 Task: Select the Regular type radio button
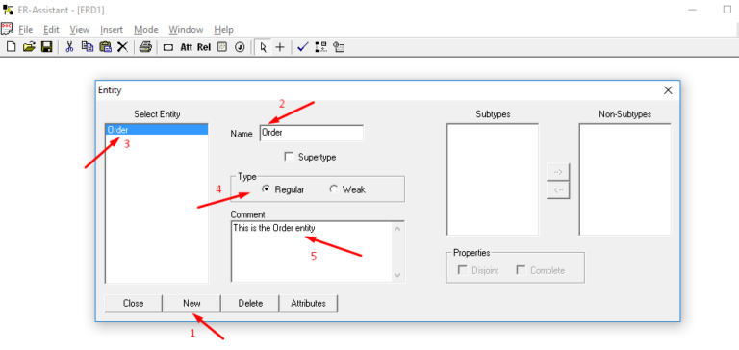(266, 189)
